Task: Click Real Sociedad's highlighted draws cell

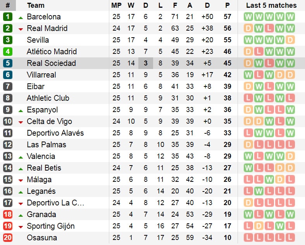Action: (x=146, y=64)
